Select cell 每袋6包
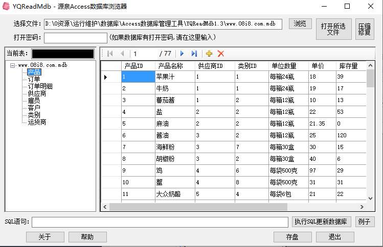This screenshot has height=247, width=383. (288, 194)
